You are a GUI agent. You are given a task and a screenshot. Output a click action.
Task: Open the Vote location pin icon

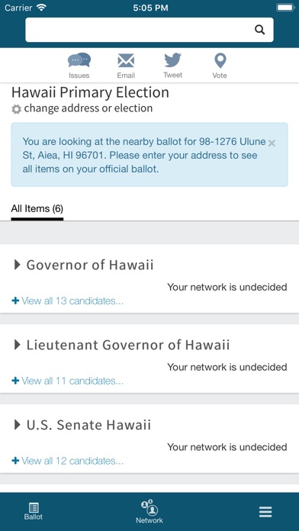point(220,60)
